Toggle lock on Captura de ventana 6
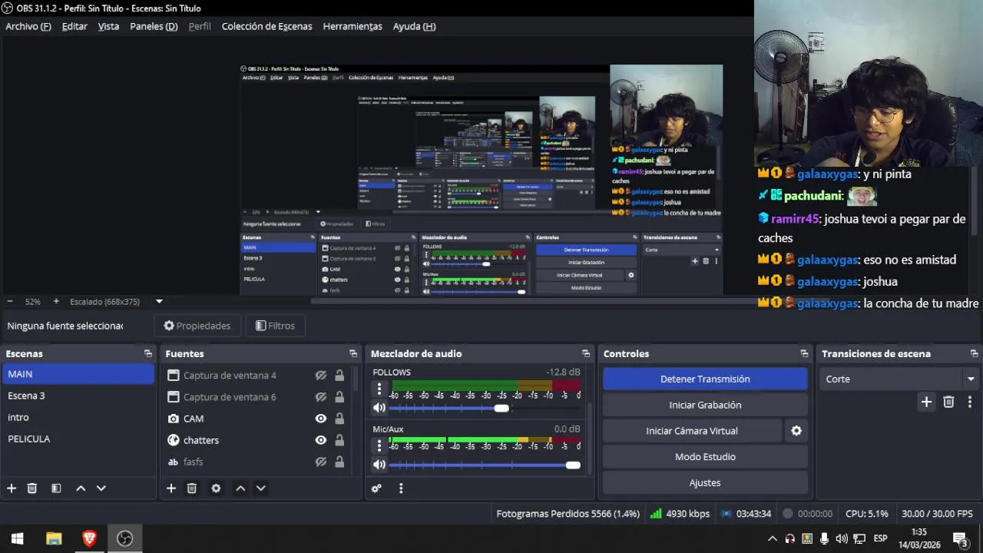 tap(339, 397)
